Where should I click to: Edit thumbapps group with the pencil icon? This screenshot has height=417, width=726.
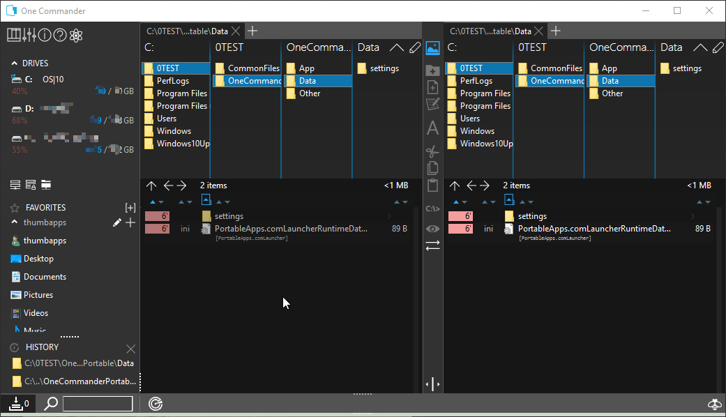(x=116, y=222)
